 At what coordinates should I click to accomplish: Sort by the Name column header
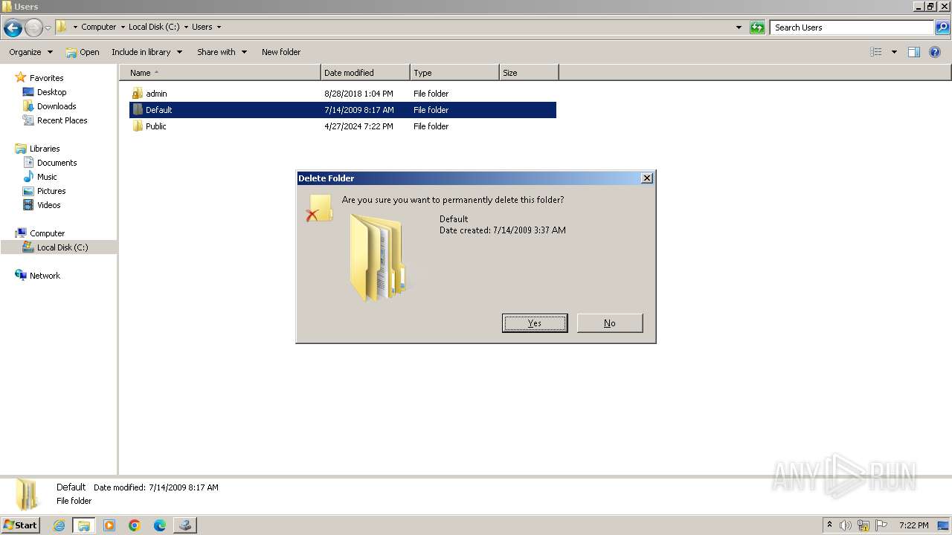tap(220, 73)
